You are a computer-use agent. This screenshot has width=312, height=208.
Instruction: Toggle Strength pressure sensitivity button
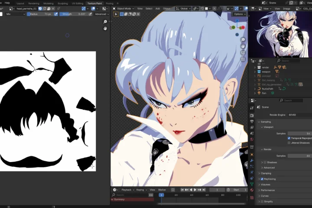click(x=90, y=14)
